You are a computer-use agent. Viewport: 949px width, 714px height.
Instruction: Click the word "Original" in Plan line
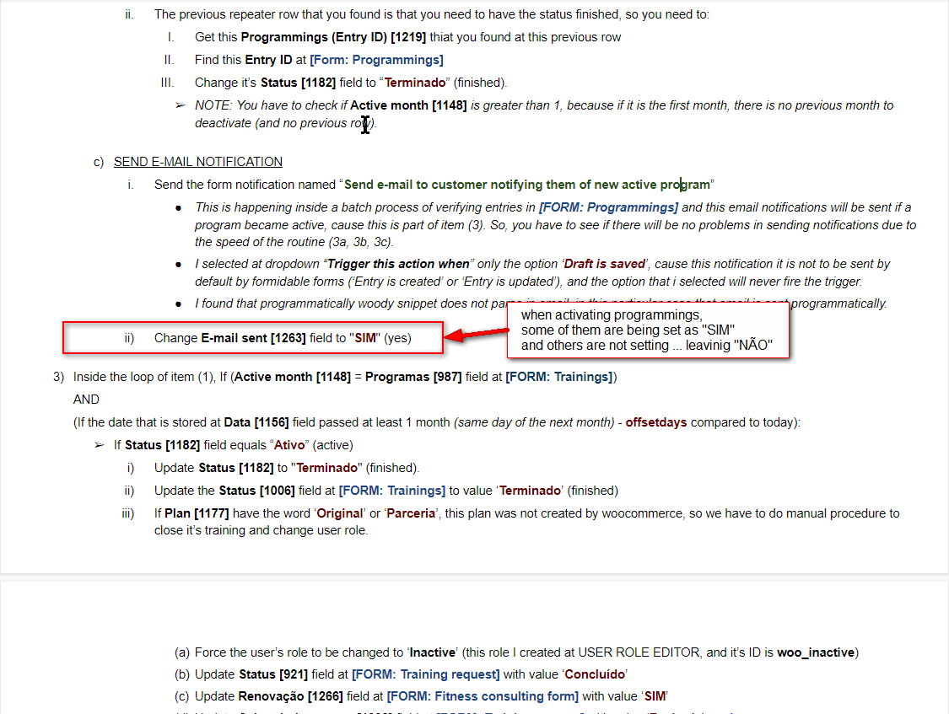coord(340,513)
